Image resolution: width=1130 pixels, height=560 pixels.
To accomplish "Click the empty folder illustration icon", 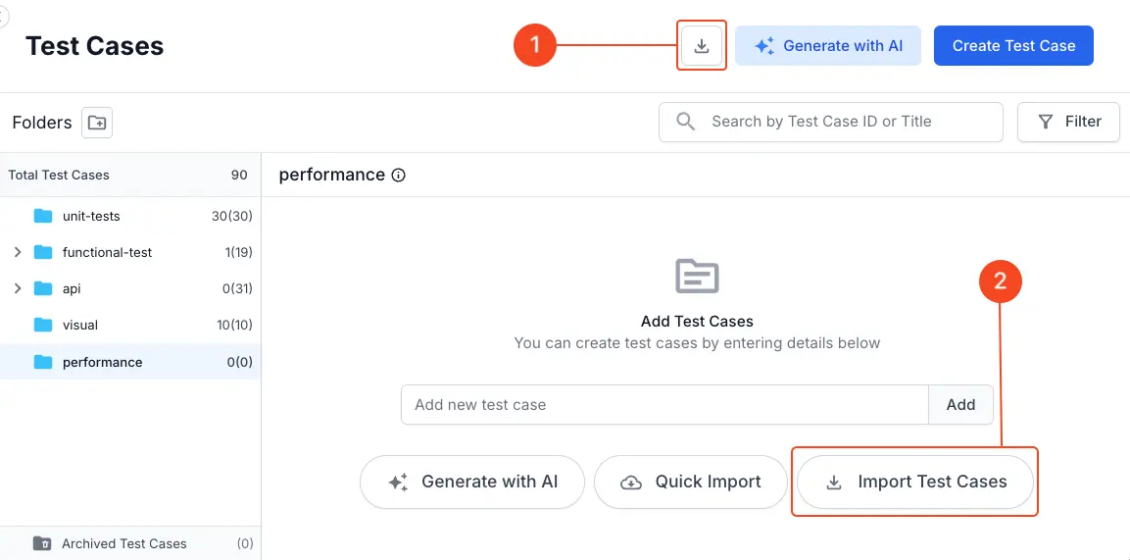I will [697, 277].
